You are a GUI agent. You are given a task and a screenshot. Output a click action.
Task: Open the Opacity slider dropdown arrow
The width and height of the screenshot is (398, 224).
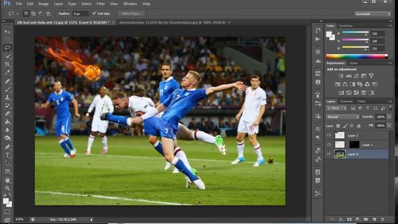389,117
